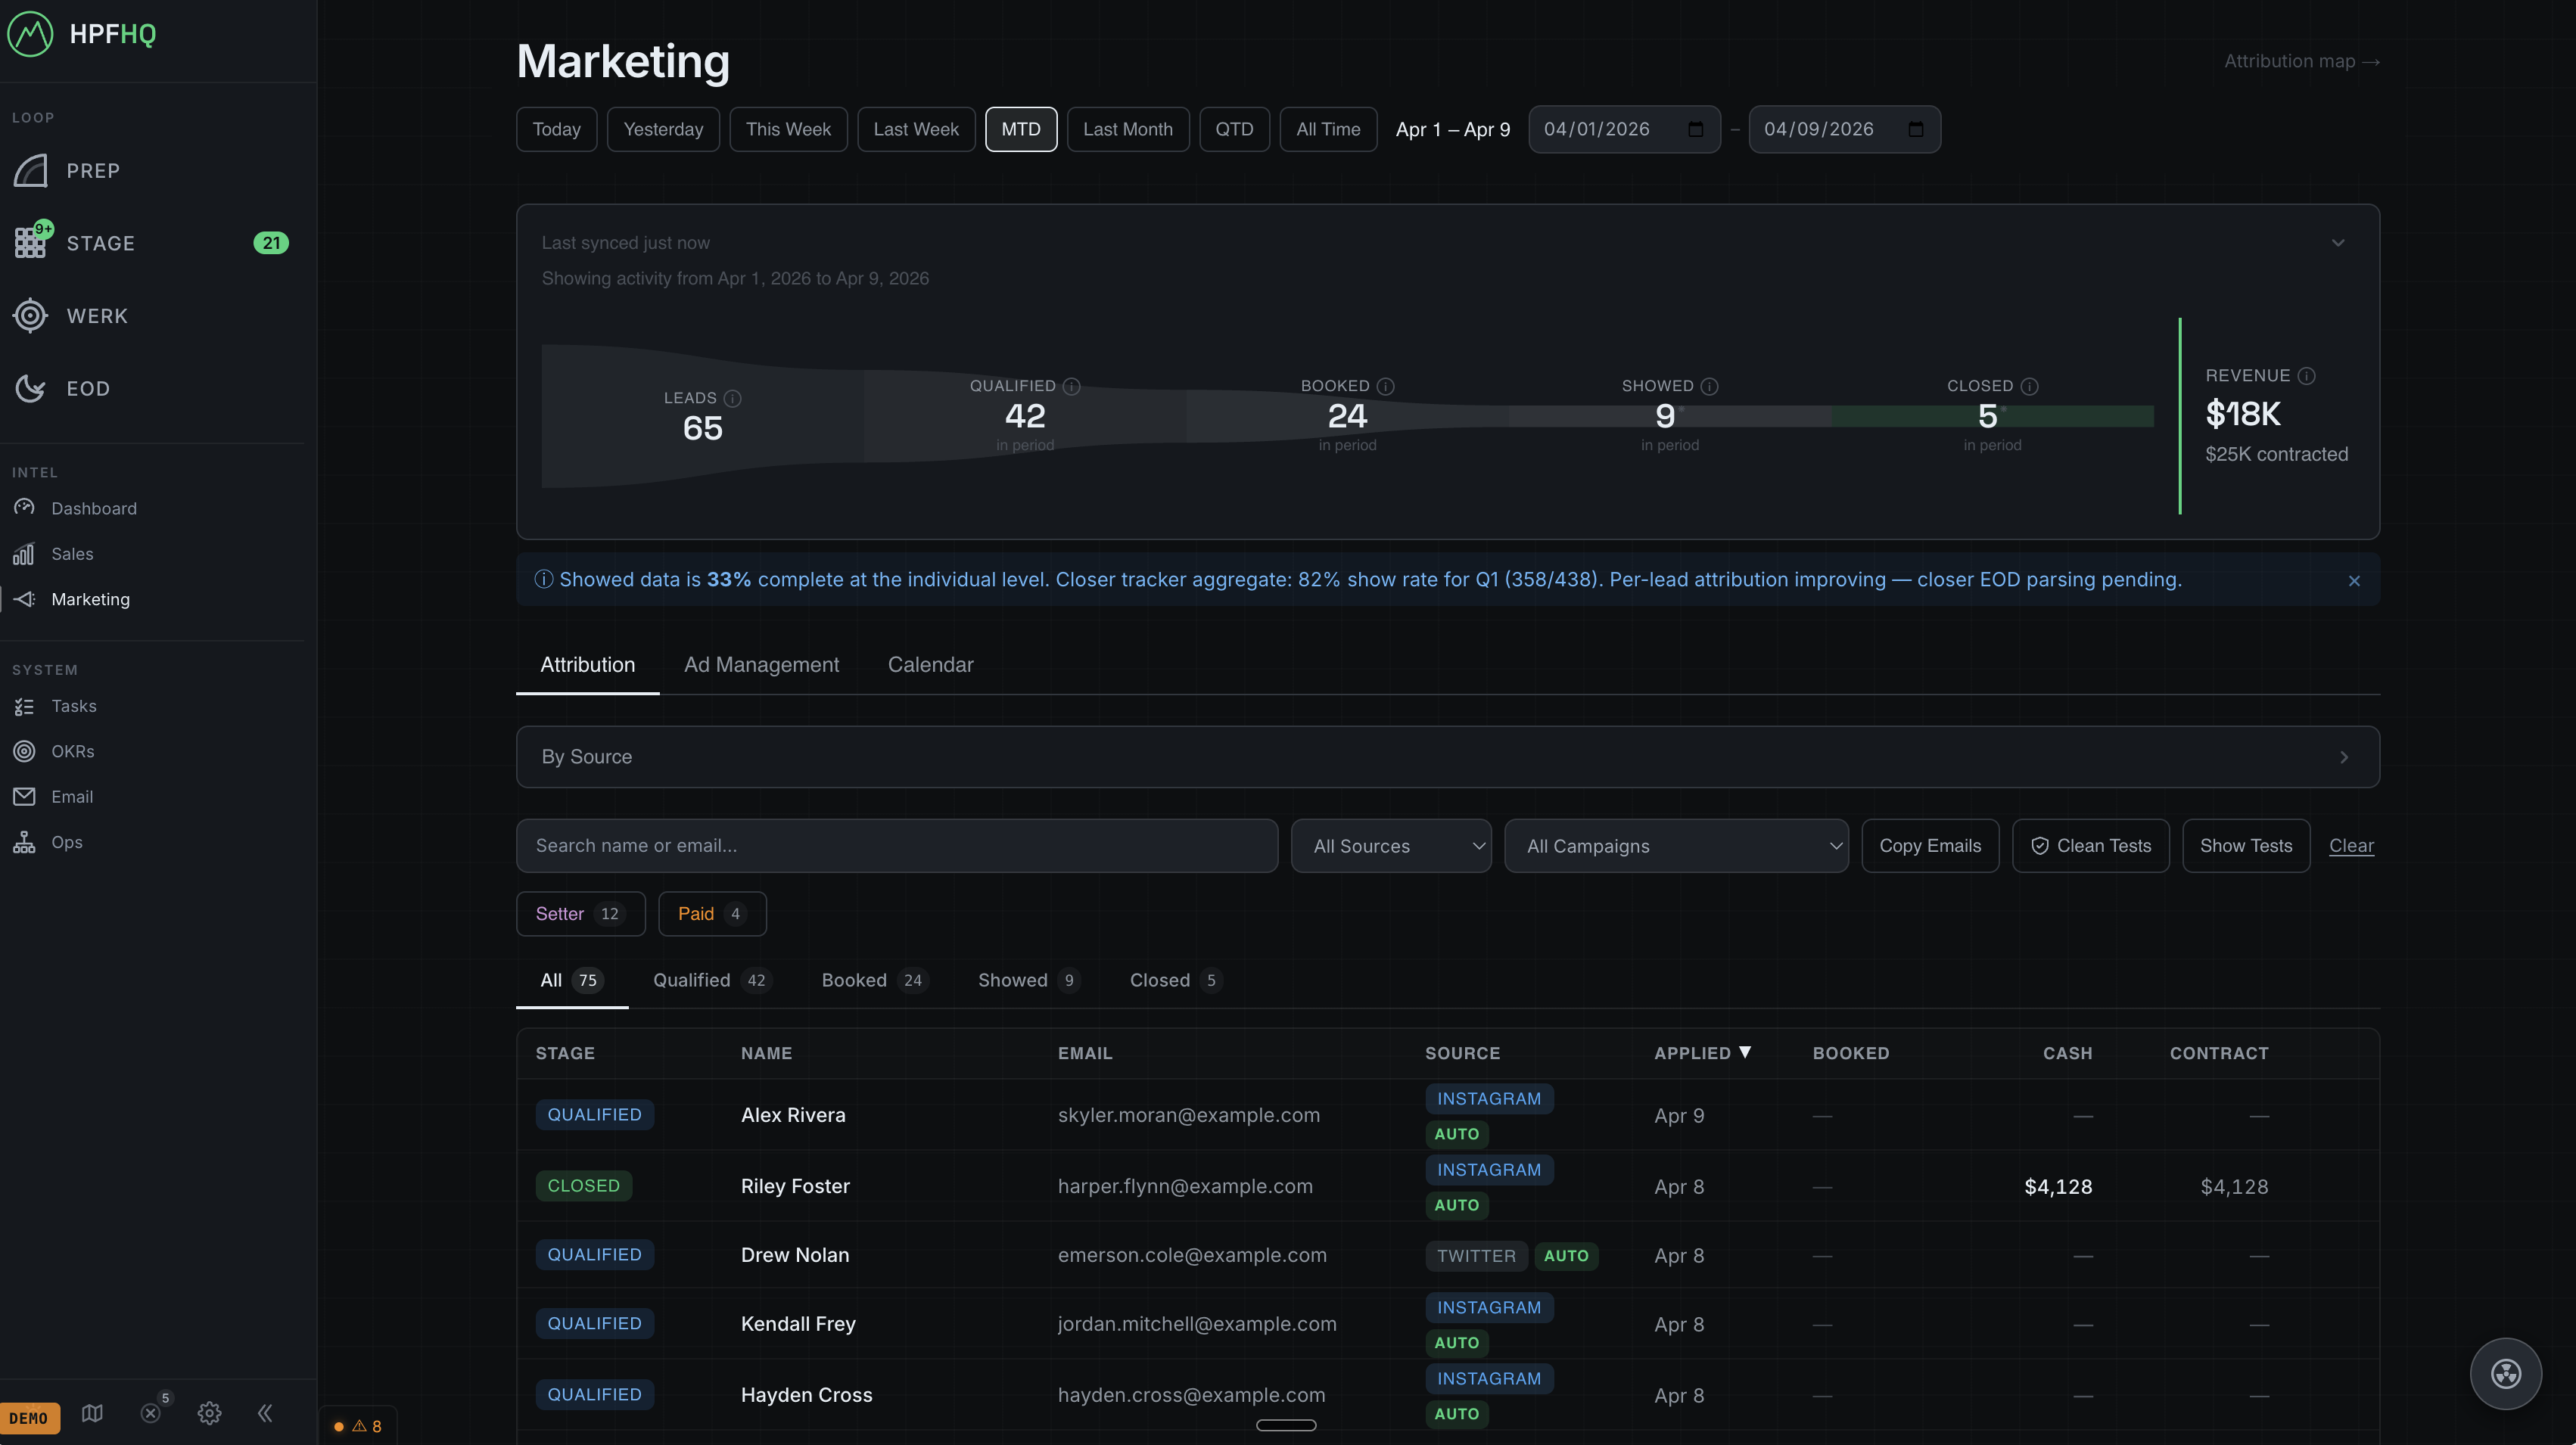Open the All Campaigns dropdown
Viewport: 2576px width, 1445px height.
1676,845
